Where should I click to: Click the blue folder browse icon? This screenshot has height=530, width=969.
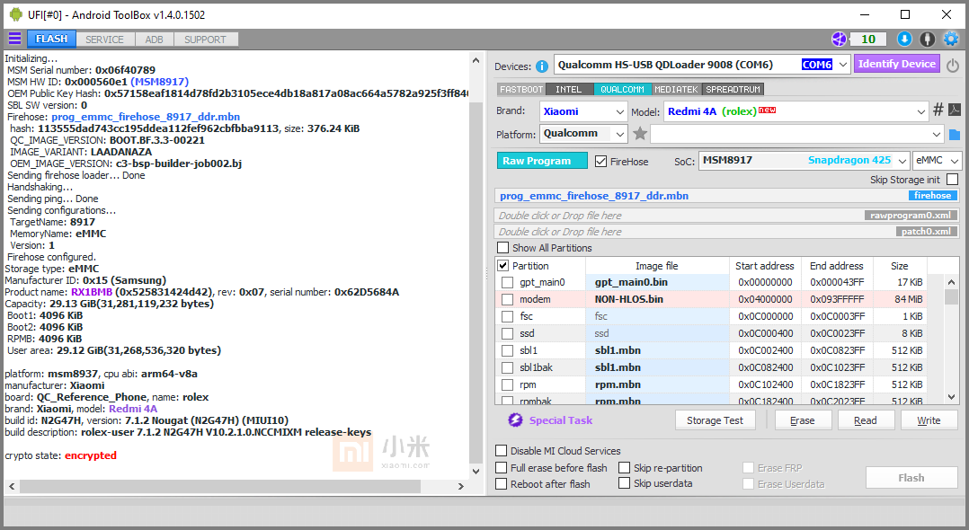tap(955, 134)
